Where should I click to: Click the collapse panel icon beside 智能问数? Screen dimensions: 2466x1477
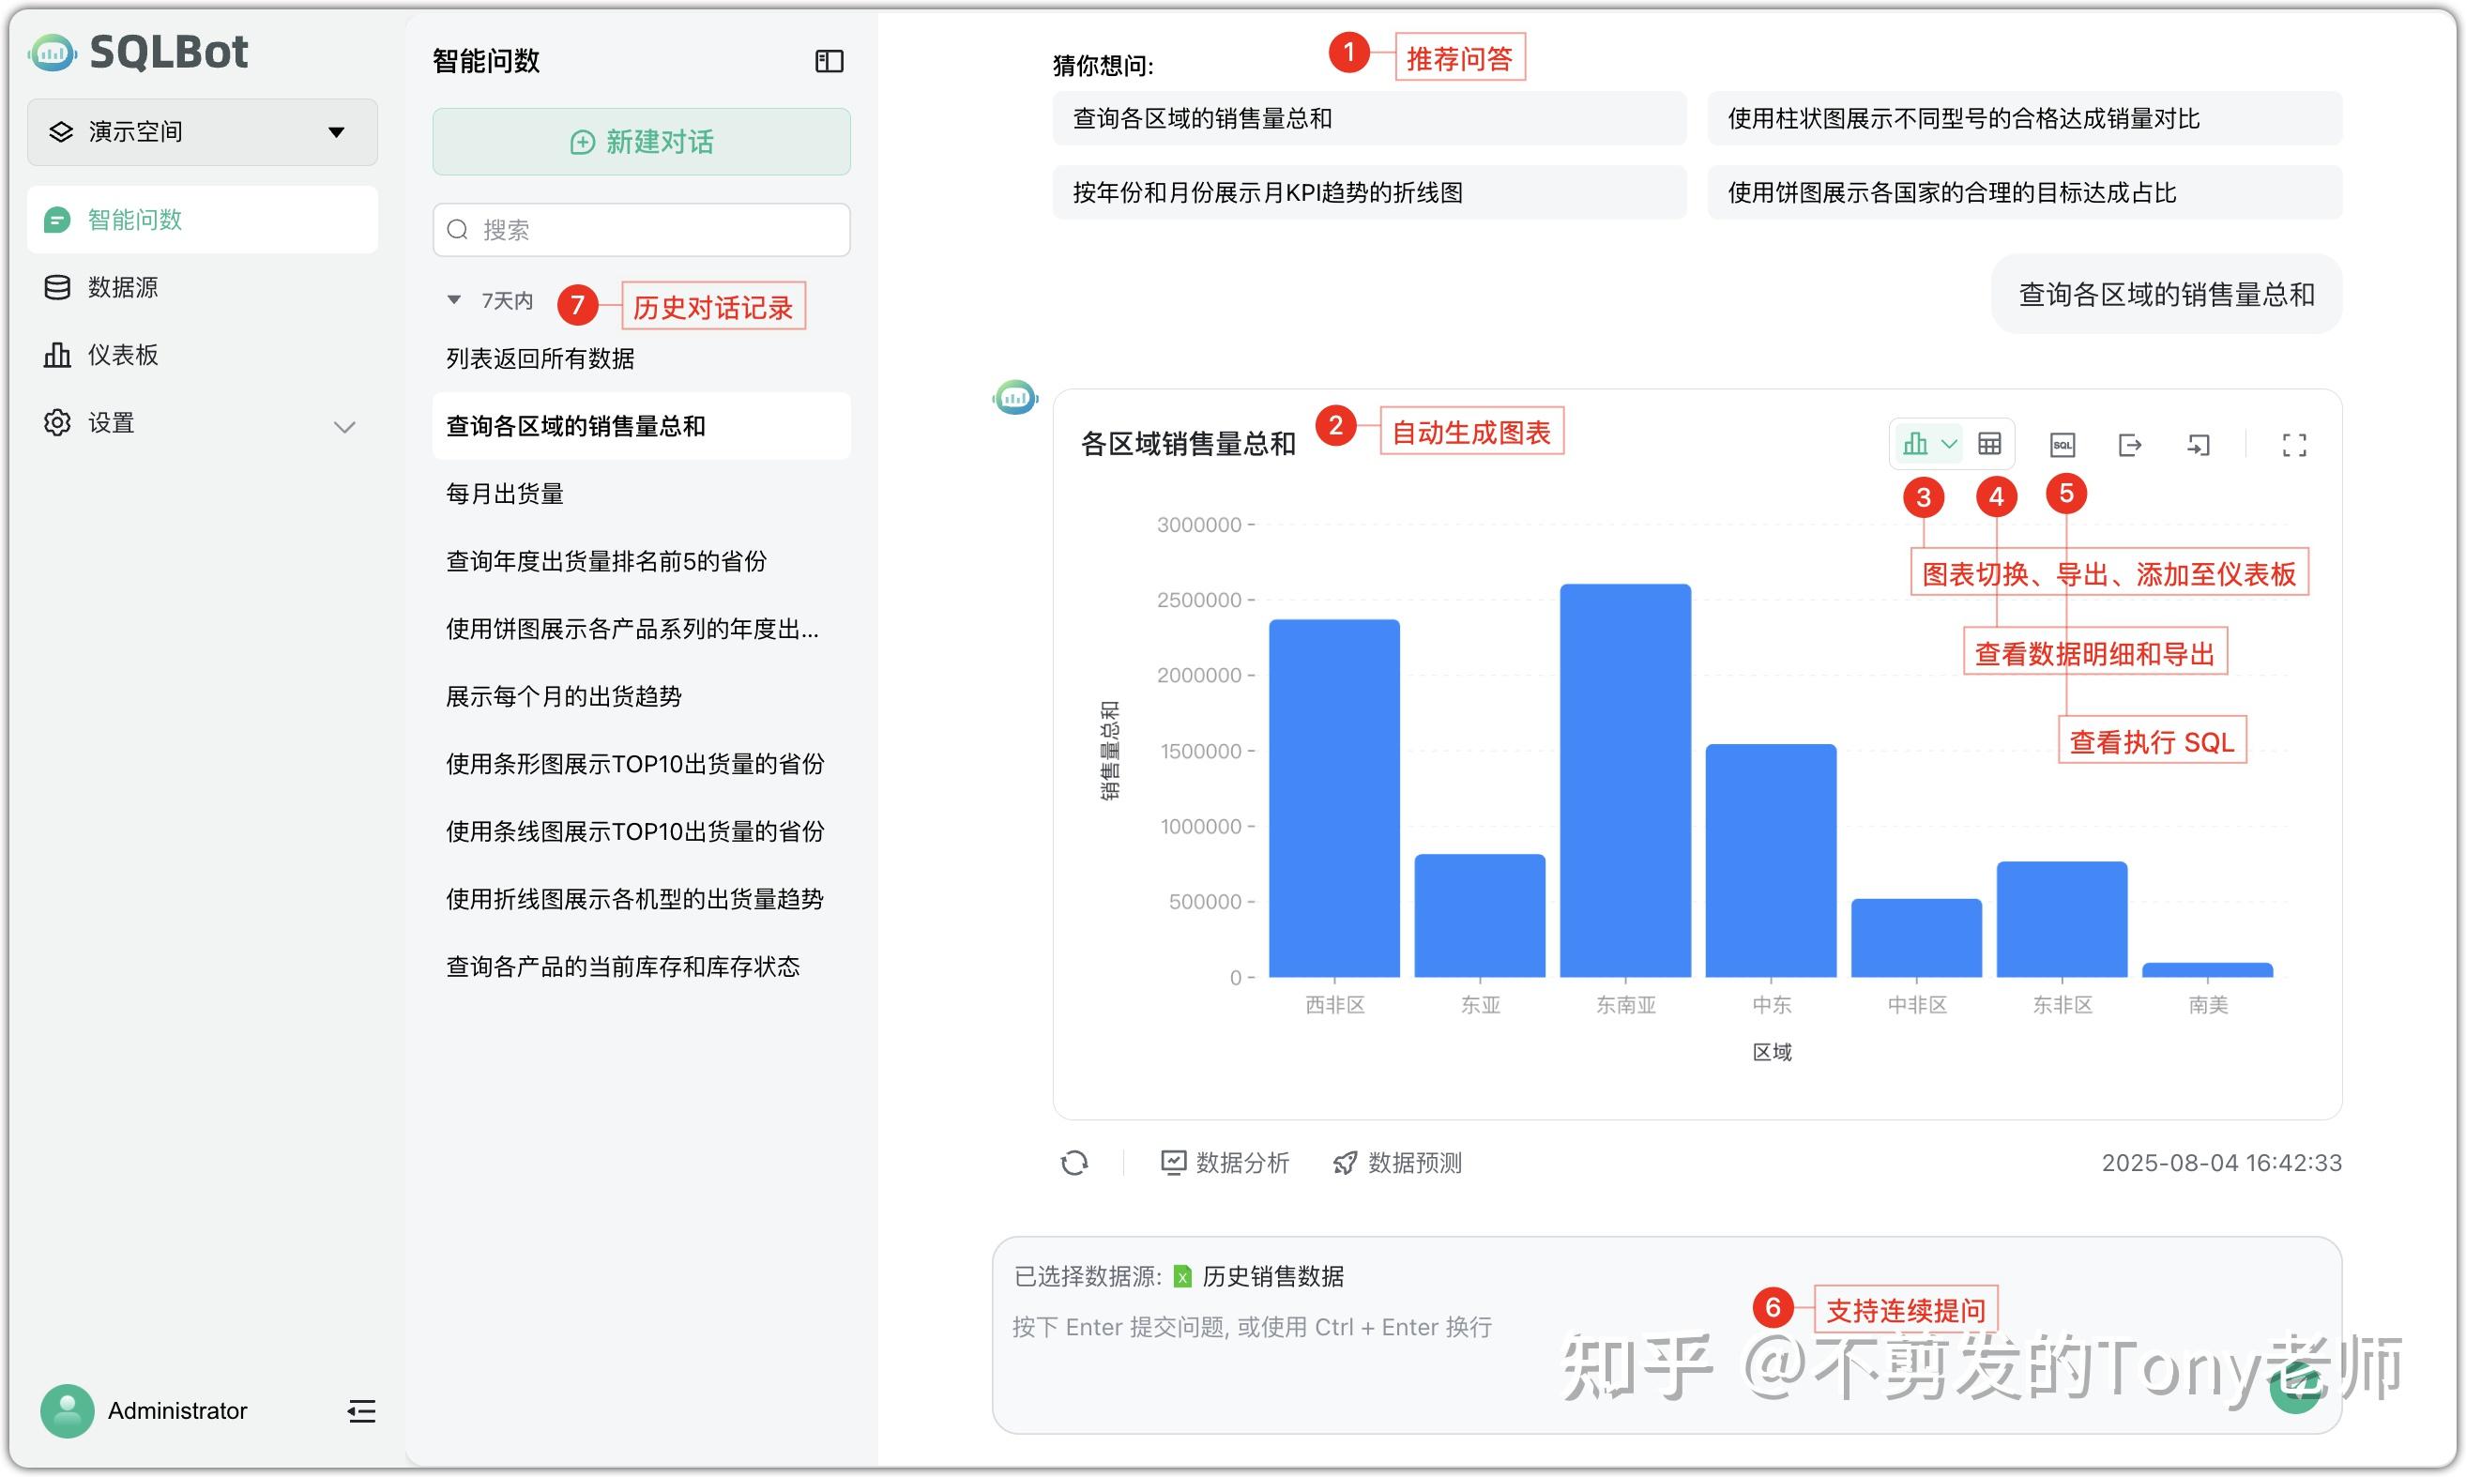pyautogui.click(x=828, y=61)
